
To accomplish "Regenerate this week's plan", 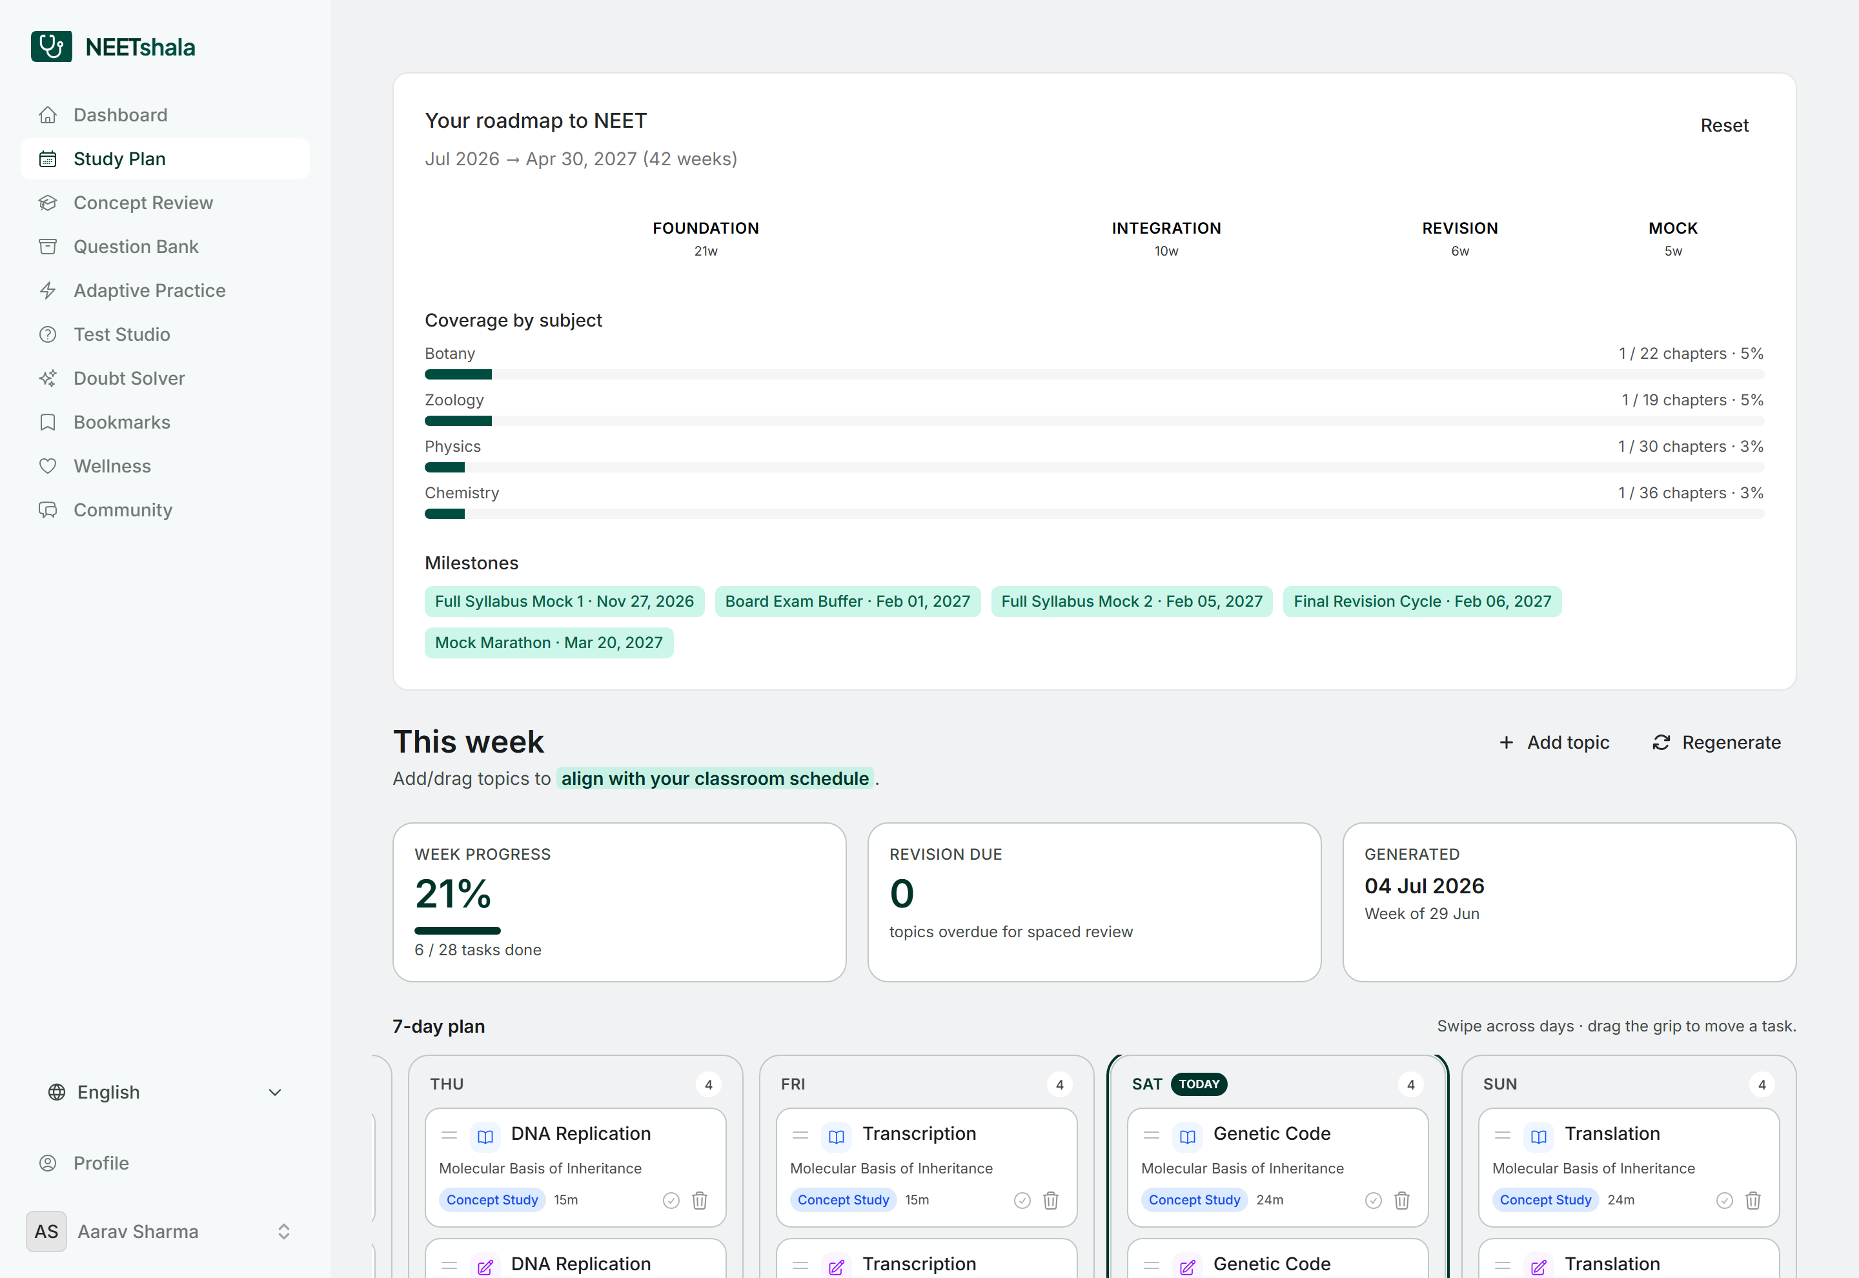I will pyautogui.click(x=1716, y=742).
